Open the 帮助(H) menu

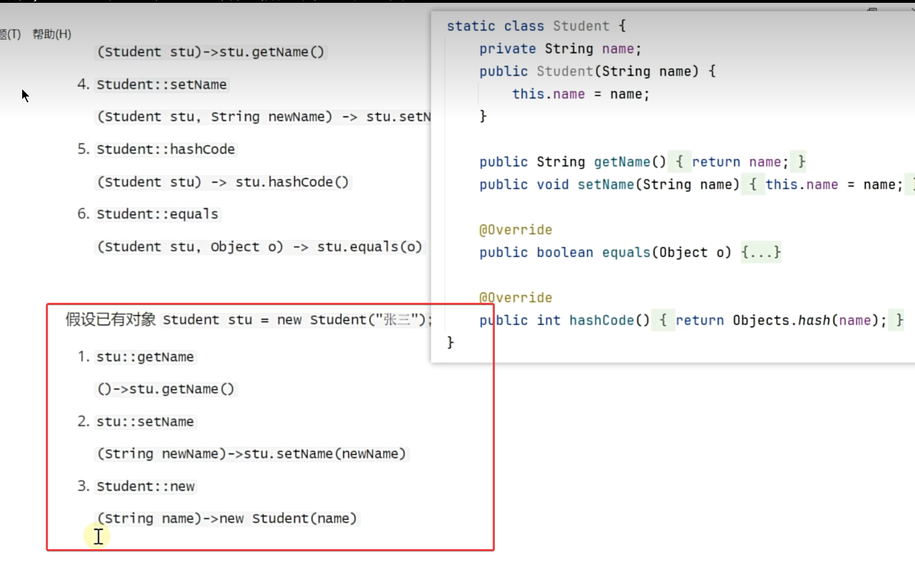(x=52, y=34)
